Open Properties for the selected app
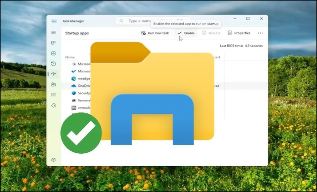Screen dimensions: 317x192 tap(239, 33)
